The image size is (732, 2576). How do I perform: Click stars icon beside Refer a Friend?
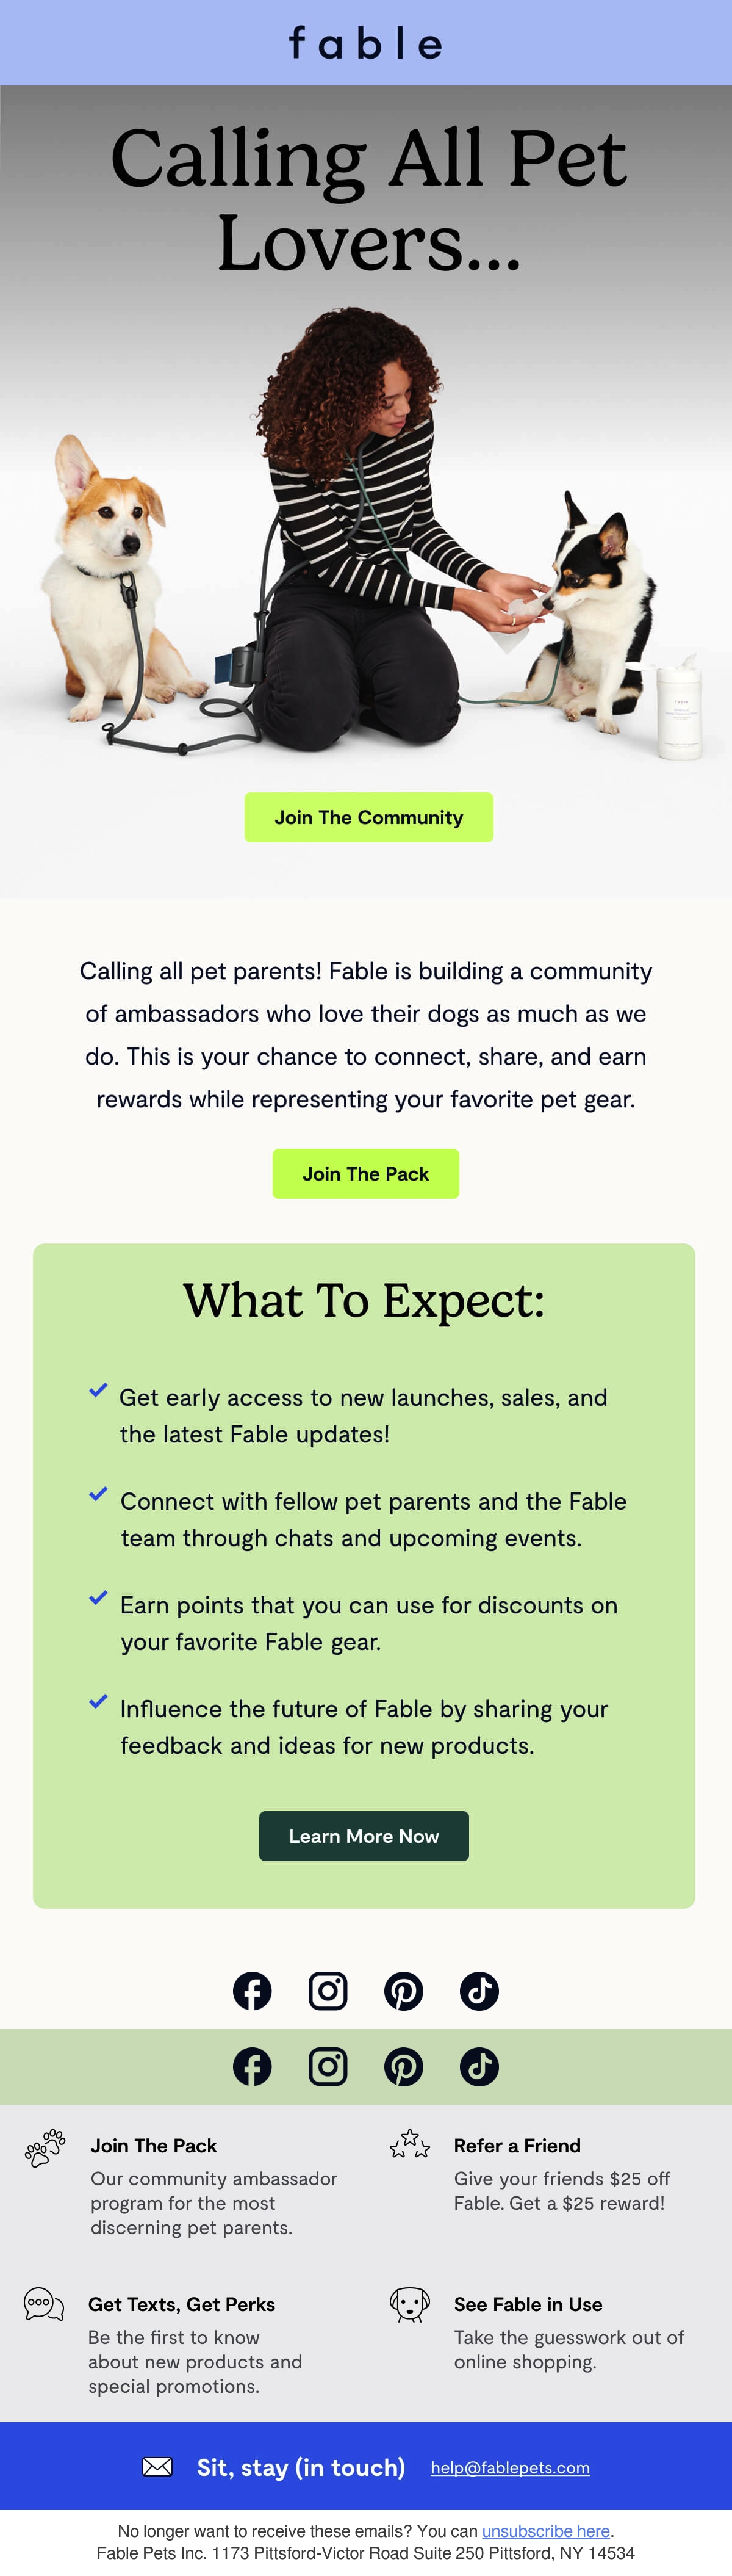pyautogui.click(x=409, y=2143)
